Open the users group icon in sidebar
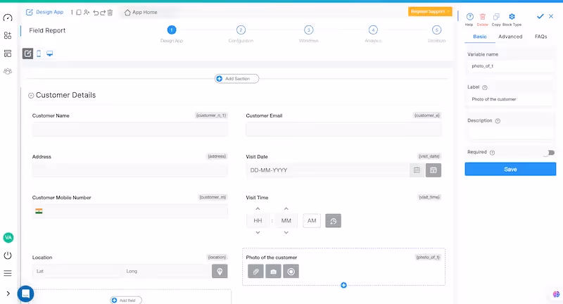Image resolution: width=563 pixels, height=304 pixels. (x=8, y=71)
